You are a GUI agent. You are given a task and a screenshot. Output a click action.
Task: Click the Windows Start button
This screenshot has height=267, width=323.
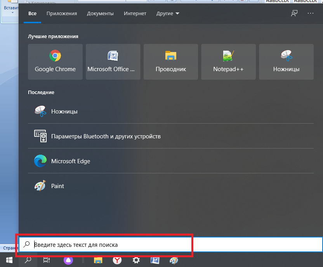click(9, 260)
